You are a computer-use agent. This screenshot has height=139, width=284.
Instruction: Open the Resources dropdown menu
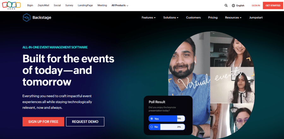(233, 18)
